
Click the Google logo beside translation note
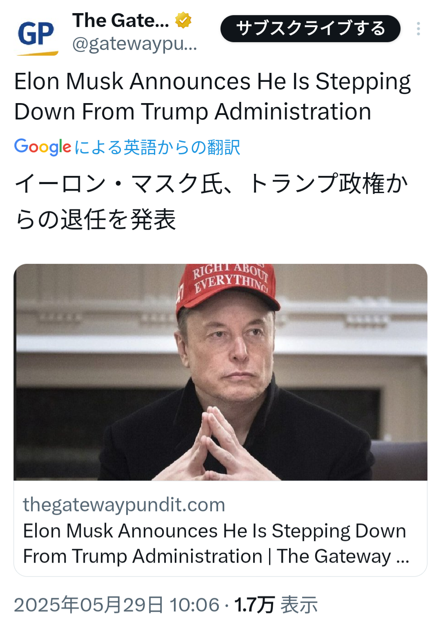pos(42,147)
